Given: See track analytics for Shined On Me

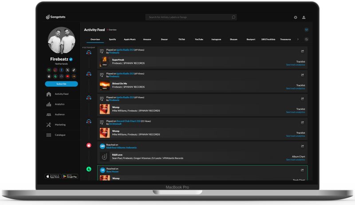Looking at the screenshot, I should [x=296, y=89].
